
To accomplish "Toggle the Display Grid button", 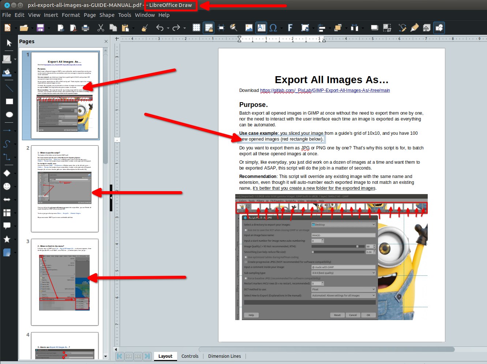I will [x=196, y=28].
